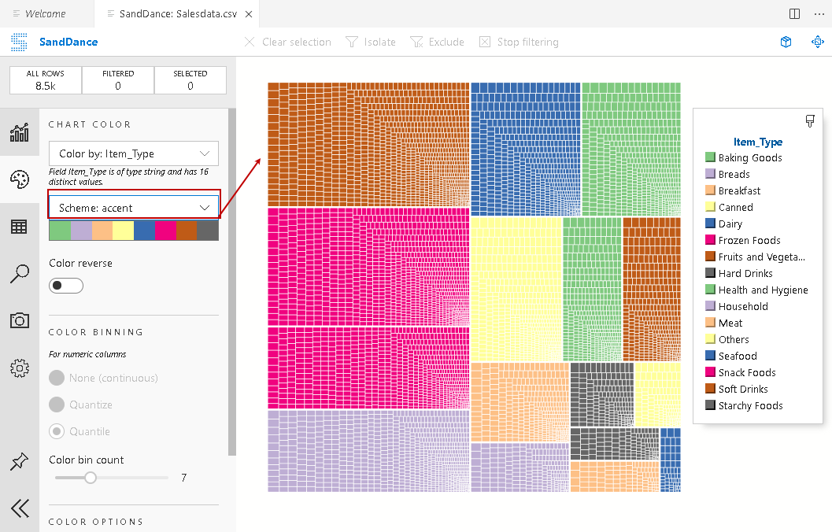Collapse the sidebar with double-chevron icon
The image size is (832, 532).
(x=20, y=508)
